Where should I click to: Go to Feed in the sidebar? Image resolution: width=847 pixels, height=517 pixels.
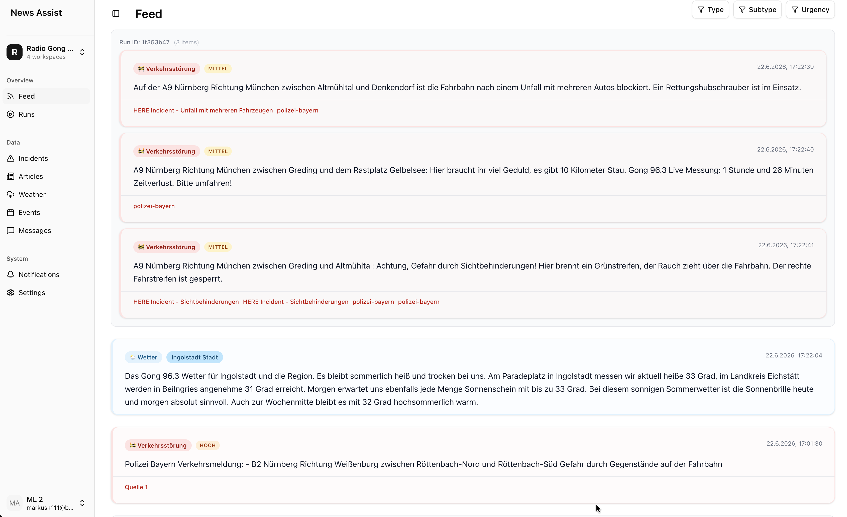coord(46,96)
